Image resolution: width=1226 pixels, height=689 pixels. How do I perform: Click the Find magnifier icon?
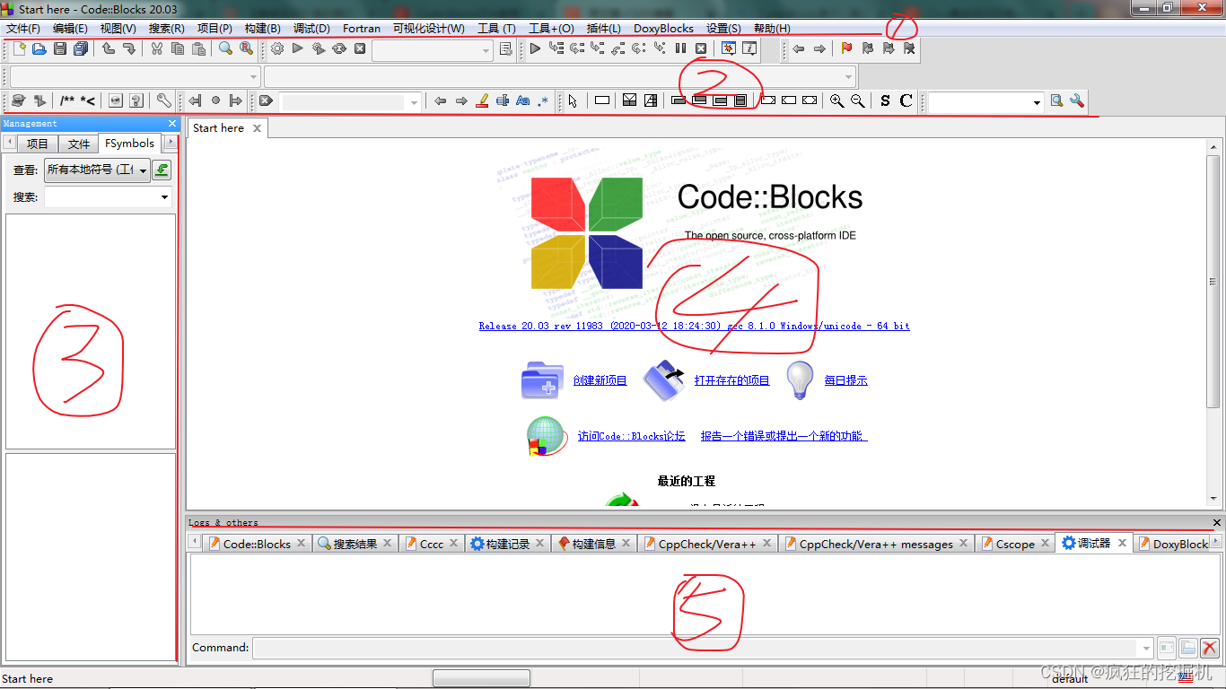(x=226, y=48)
